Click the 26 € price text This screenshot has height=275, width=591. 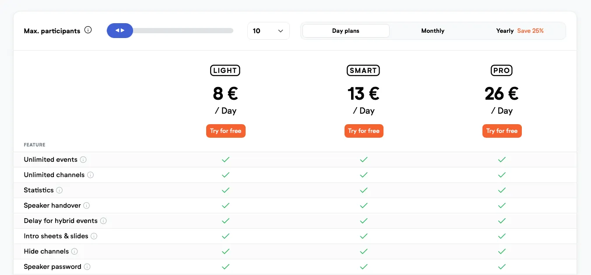tap(502, 94)
